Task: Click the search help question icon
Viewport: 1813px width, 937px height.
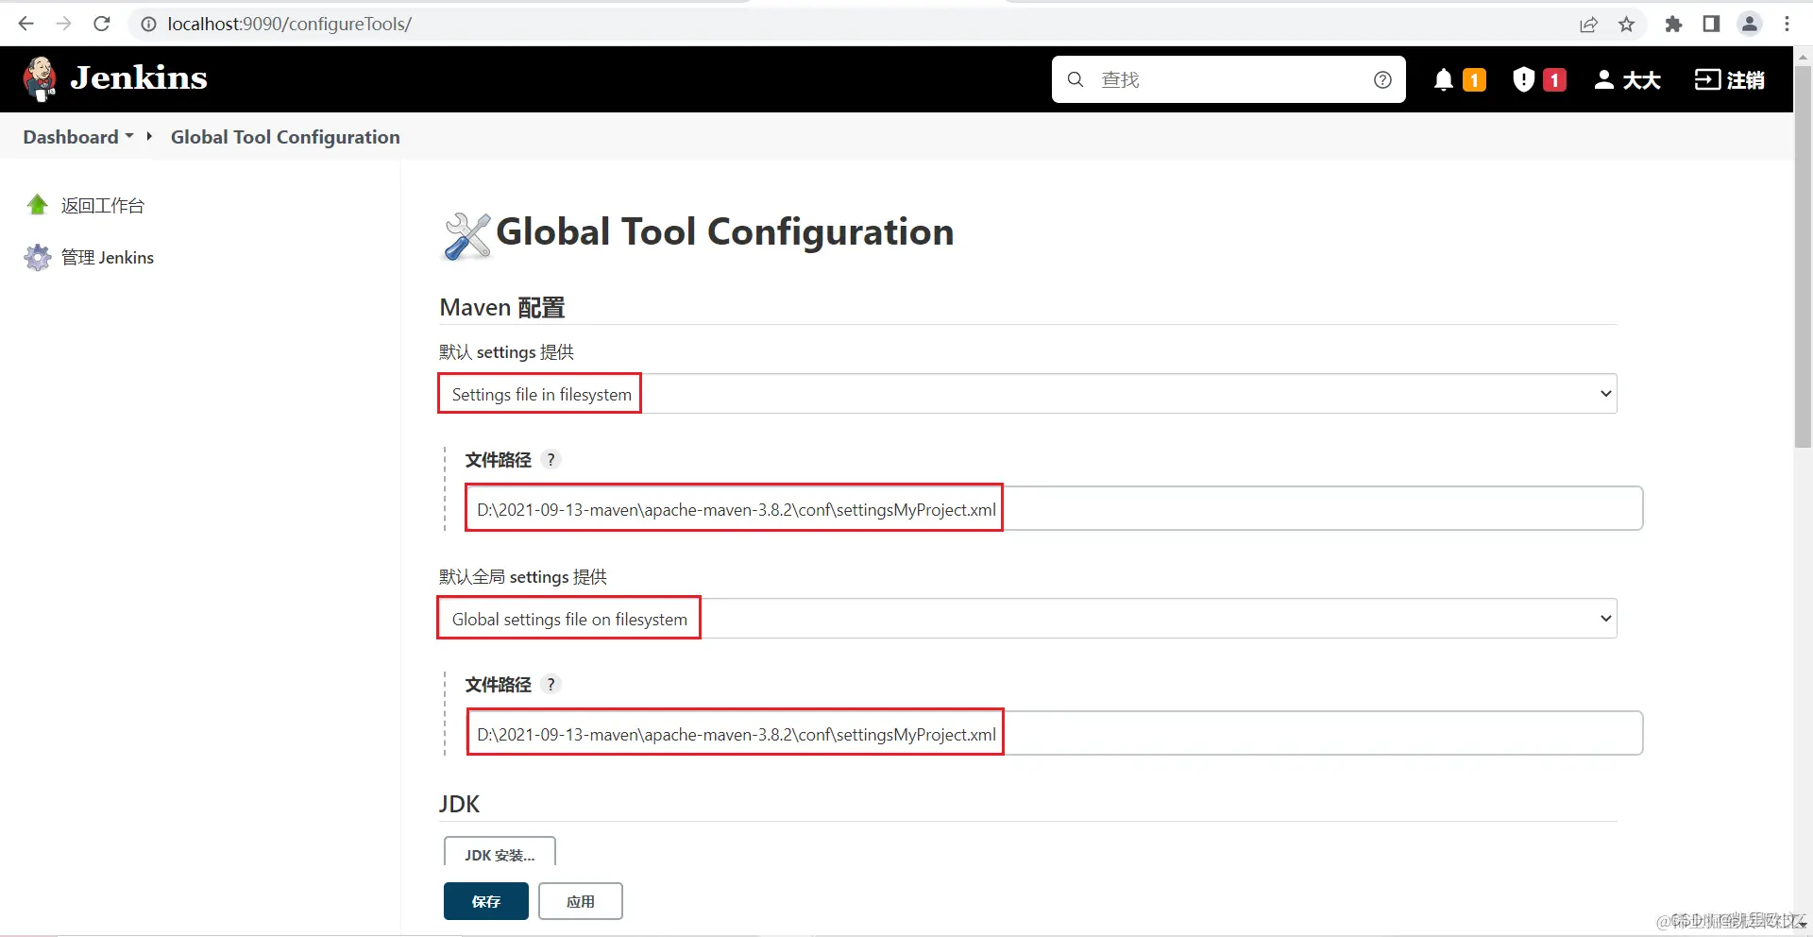Action: tap(1382, 80)
